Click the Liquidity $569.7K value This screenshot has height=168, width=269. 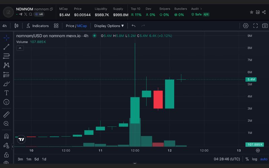(102, 15)
